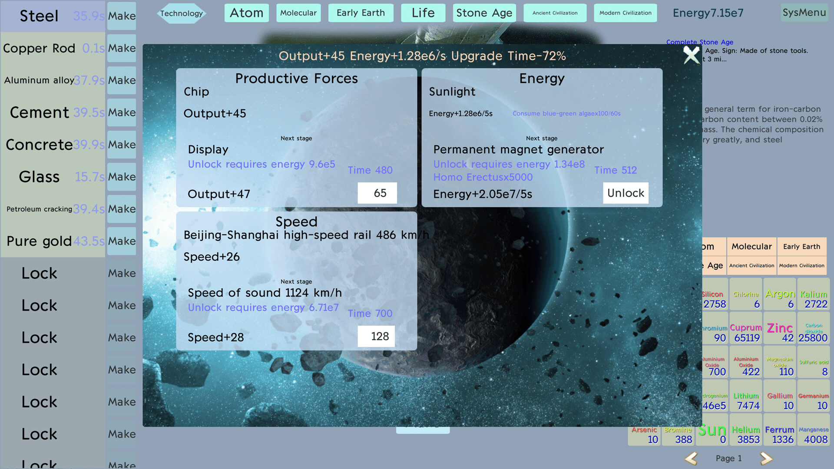Open the Stone Age tab
The image size is (834, 469).
[x=484, y=13]
